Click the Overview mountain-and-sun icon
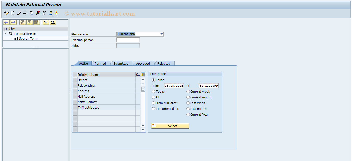Image resolution: width=352 pixels, height=161 pixels. click(x=50, y=13)
